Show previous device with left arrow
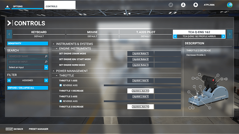The width and height of the screenshot is (239, 134). pyautogui.click(x=9, y=34)
